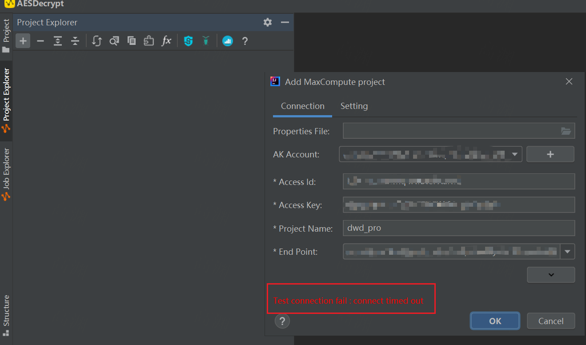
Task: Click the Project Explorer panel title
Action: tap(47, 22)
